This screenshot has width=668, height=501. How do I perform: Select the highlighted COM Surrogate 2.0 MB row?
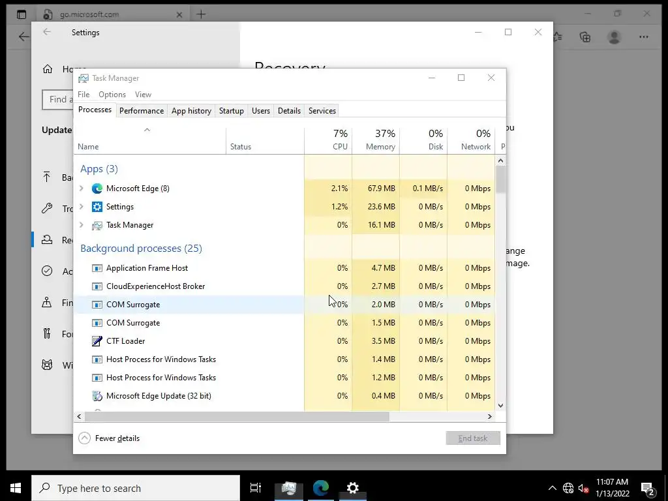(284, 305)
